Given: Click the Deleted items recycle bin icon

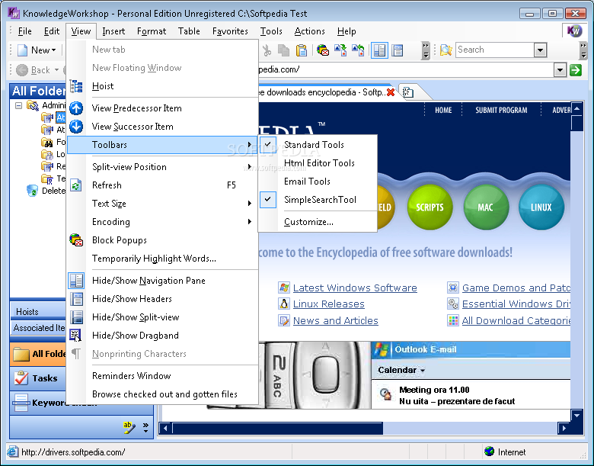Looking at the screenshot, I should point(32,191).
